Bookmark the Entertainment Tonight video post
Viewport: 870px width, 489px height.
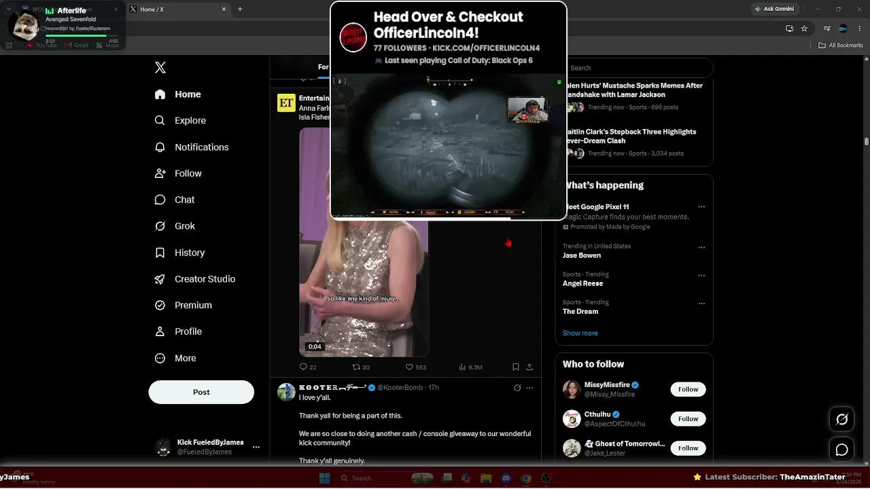pos(516,367)
